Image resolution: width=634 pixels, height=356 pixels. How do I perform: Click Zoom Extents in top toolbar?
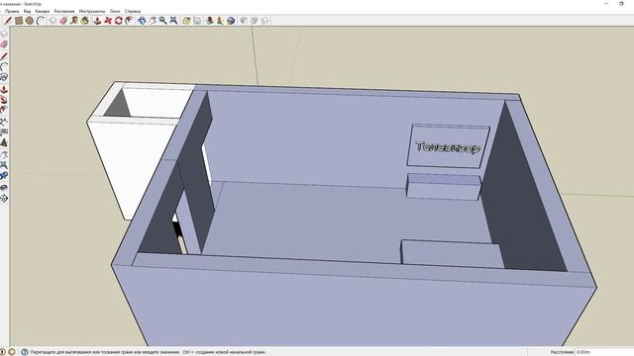pos(173,20)
